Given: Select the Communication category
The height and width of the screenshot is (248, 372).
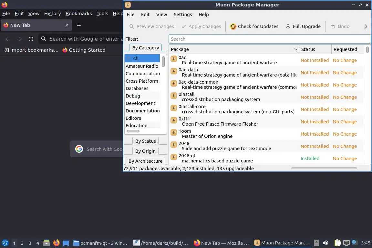Looking at the screenshot, I should [142, 74].
